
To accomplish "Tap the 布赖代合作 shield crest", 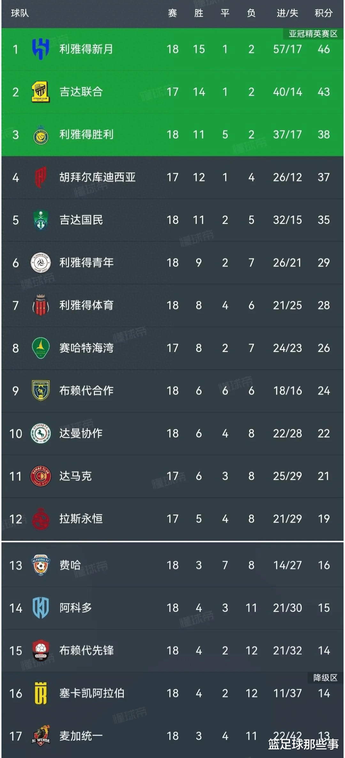I will [41, 391].
